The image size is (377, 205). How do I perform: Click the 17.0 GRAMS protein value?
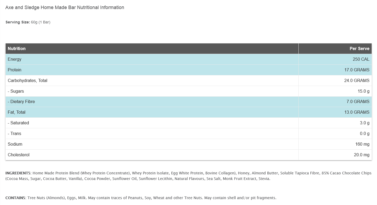click(357, 70)
